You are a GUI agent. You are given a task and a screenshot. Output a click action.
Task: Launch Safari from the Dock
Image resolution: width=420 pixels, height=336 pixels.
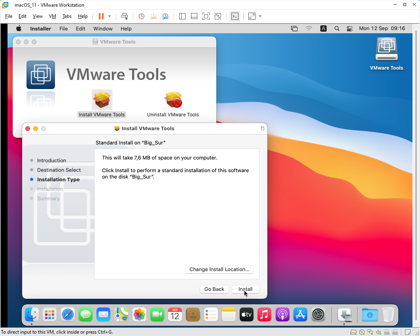tap(68, 315)
